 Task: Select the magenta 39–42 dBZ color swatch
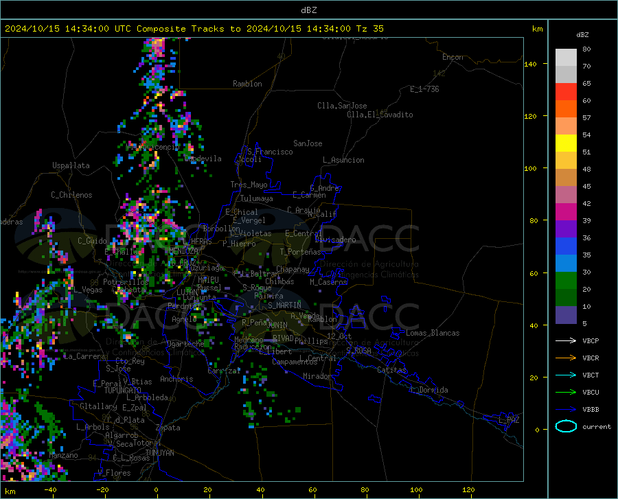tap(566, 212)
